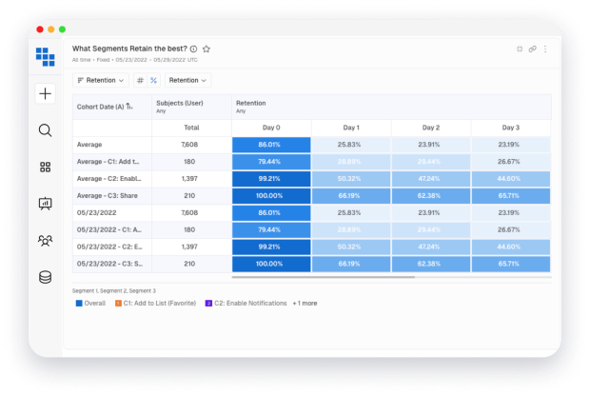Click the '+1 more' legend link

coord(306,303)
